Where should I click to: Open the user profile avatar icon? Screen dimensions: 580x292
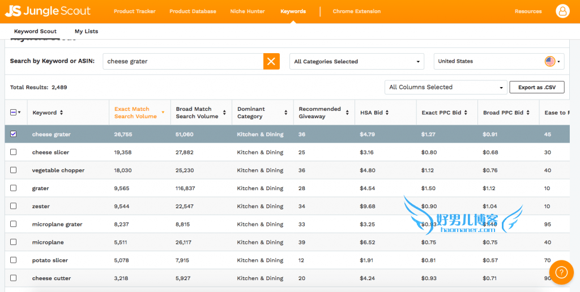(562, 11)
